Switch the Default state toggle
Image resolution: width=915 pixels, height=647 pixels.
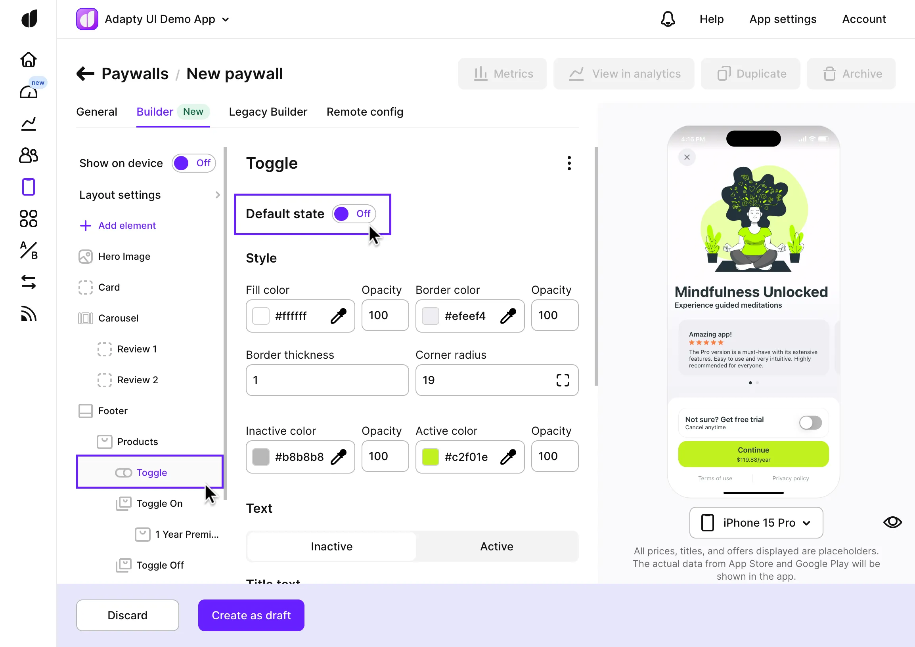click(353, 214)
